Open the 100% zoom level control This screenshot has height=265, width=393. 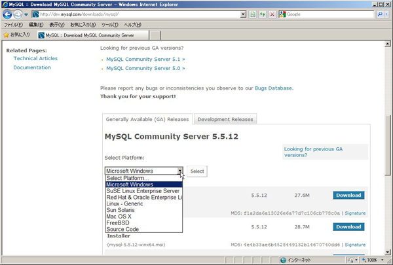tap(373, 260)
